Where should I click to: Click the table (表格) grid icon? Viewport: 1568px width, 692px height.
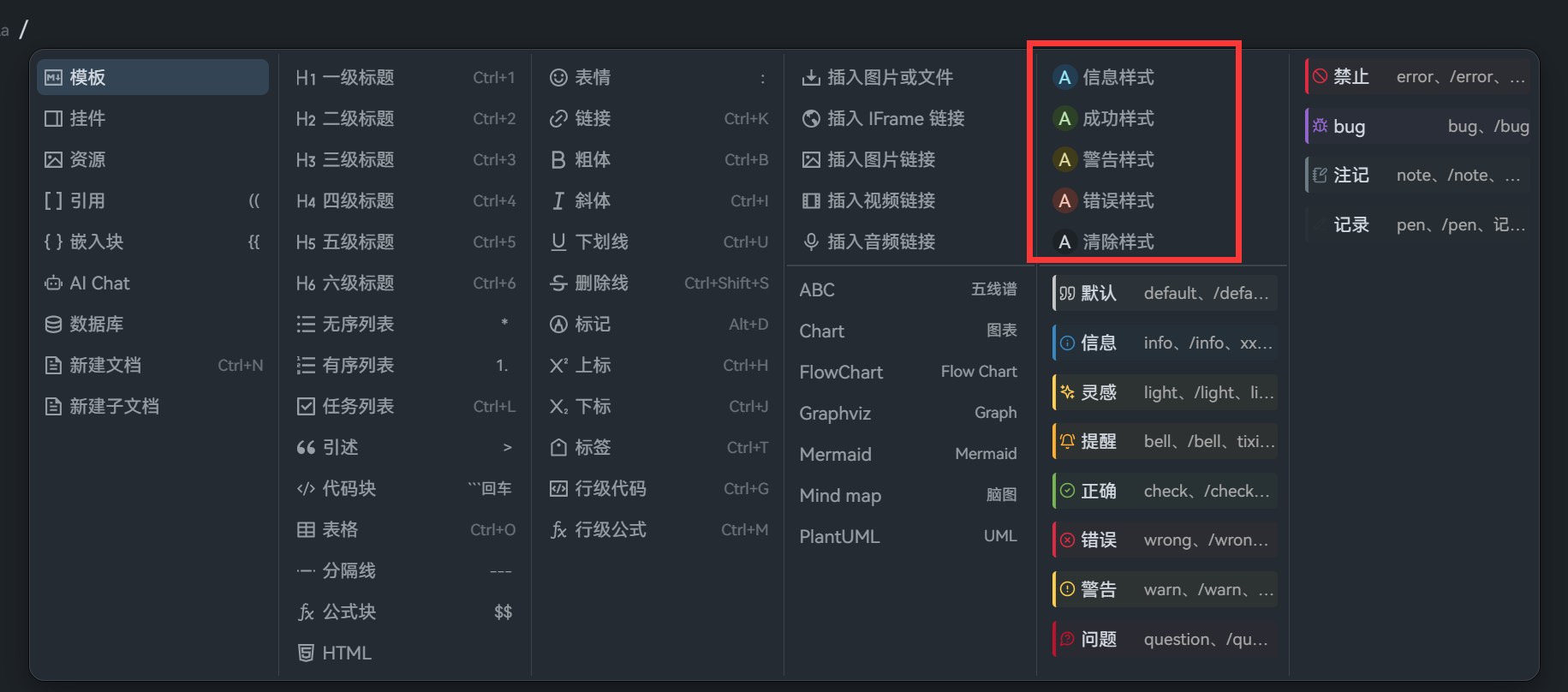(306, 529)
